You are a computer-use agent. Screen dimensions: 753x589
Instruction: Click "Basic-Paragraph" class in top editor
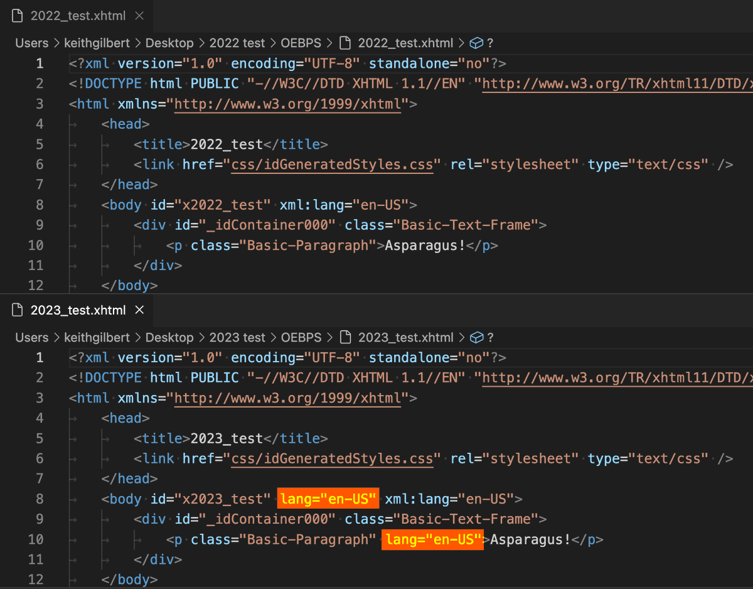click(307, 245)
